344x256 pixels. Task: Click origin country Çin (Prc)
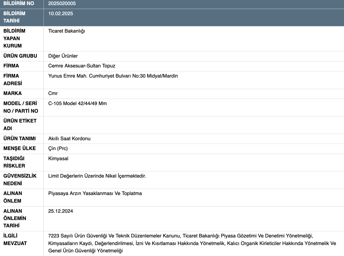pos(58,148)
